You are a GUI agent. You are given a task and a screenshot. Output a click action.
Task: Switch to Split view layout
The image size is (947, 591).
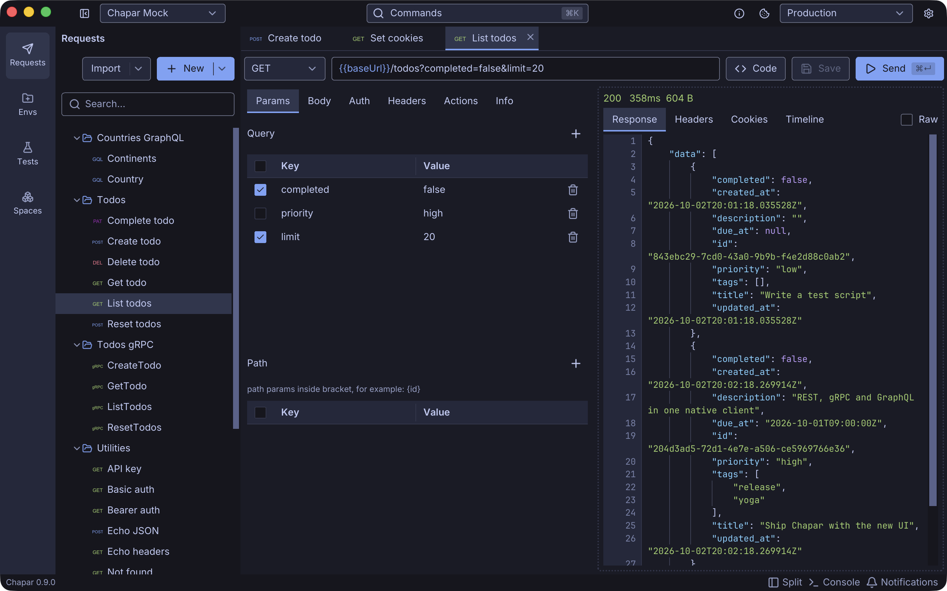[x=785, y=582]
